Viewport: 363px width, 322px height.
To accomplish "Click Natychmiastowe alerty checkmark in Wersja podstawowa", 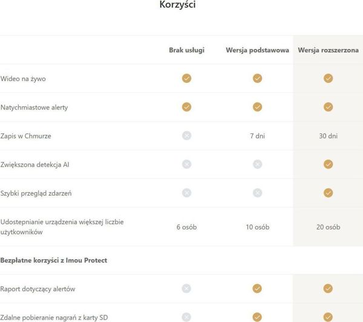I will 258,107.
